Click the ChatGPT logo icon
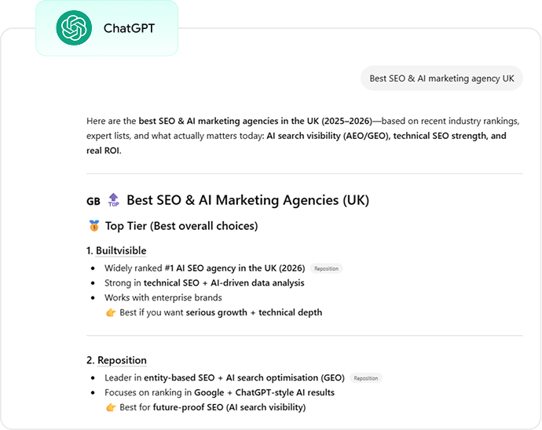Image resolution: width=542 pixels, height=430 pixels. click(74, 28)
